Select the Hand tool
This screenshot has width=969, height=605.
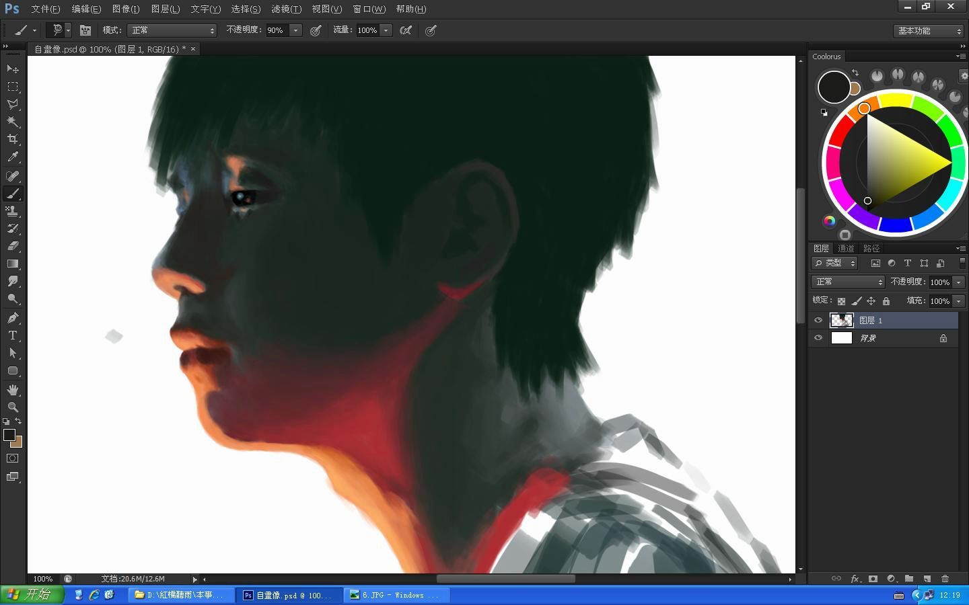pos(13,390)
